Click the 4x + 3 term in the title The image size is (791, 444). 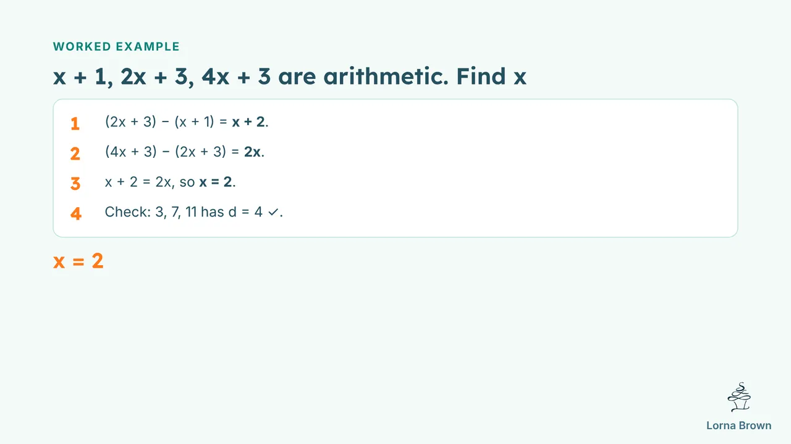pyautogui.click(x=236, y=76)
